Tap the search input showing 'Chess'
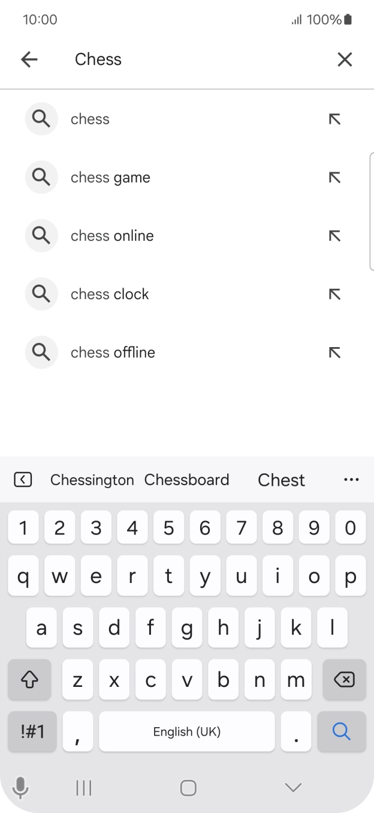This screenshot has height=813, width=374. point(180,59)
